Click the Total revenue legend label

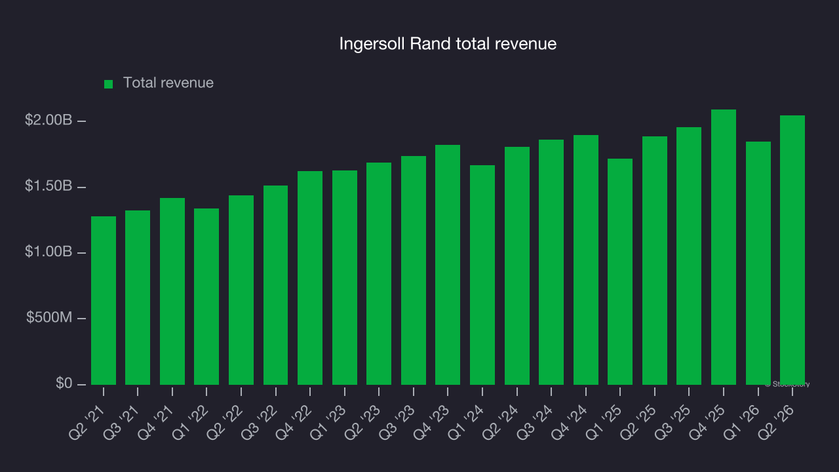click(168, 83)
